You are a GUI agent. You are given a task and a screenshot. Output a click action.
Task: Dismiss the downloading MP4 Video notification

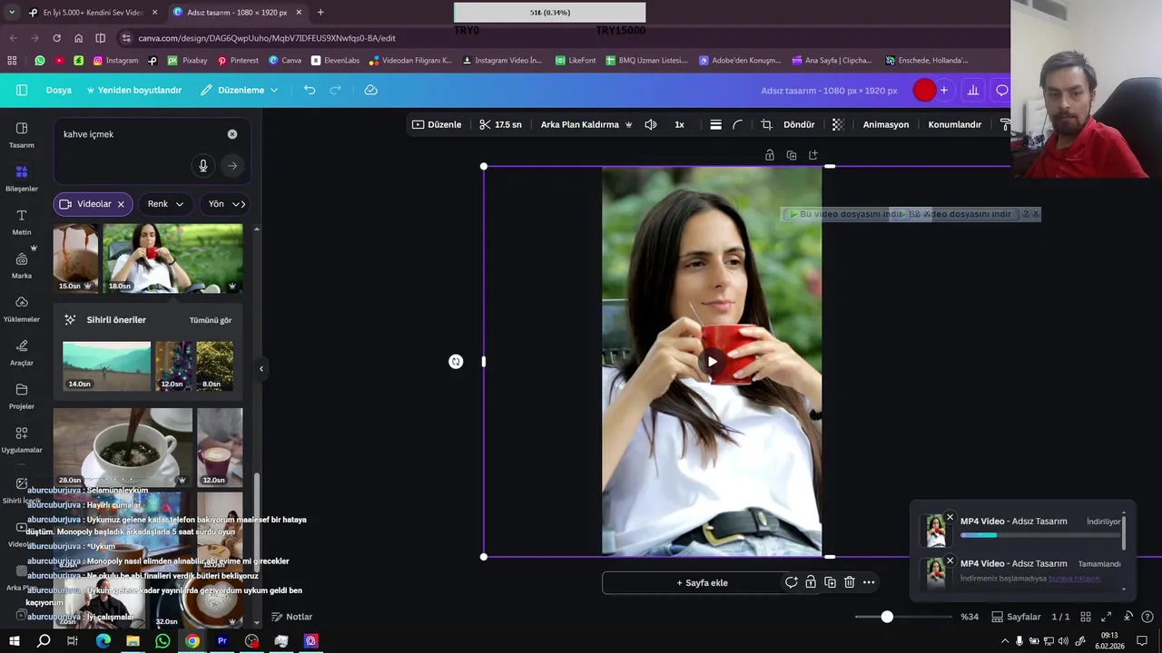pos(950,517)
